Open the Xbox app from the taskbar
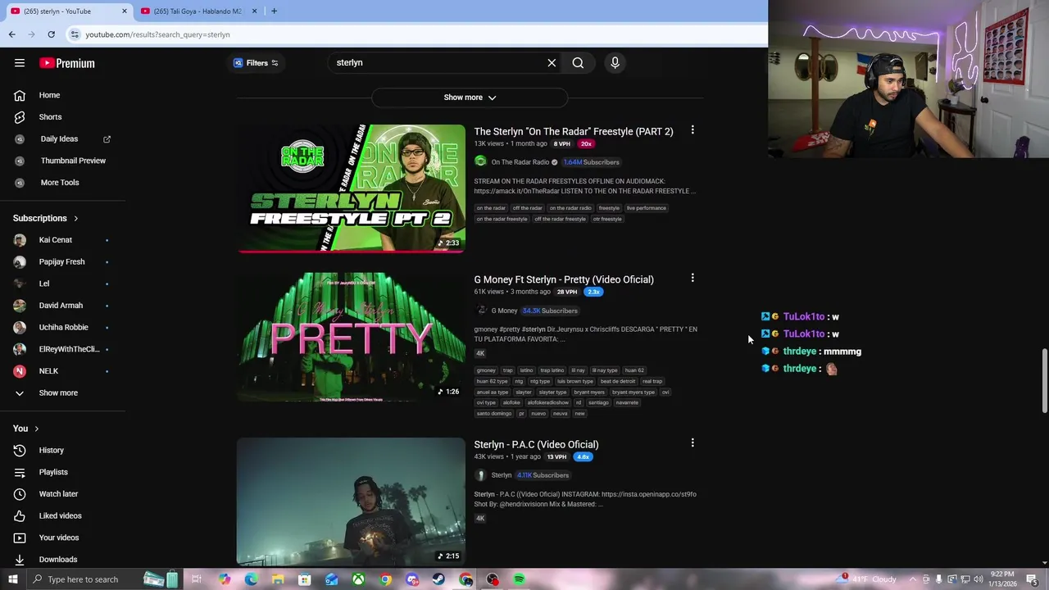This screenshot has height=590, width=1049. pos(358,579)
